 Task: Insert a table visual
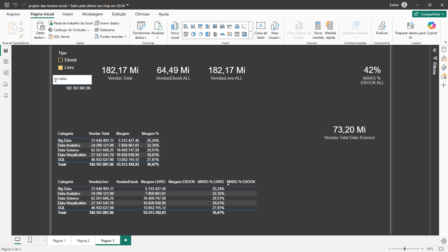click(237, 34)
